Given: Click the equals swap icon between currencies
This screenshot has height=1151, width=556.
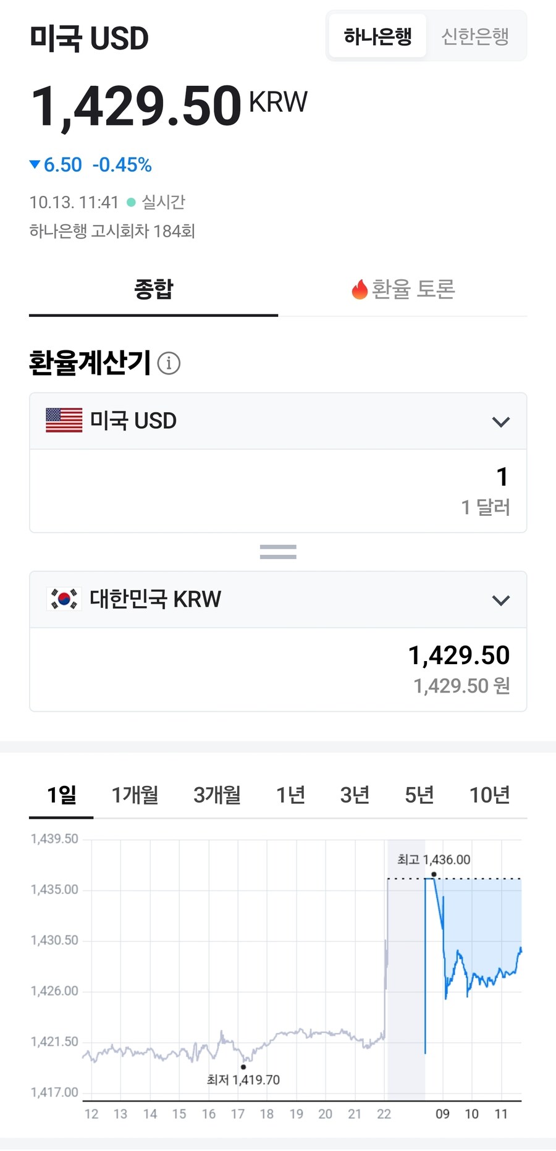Looking at the screenshot, I should [x=278, y=552].
